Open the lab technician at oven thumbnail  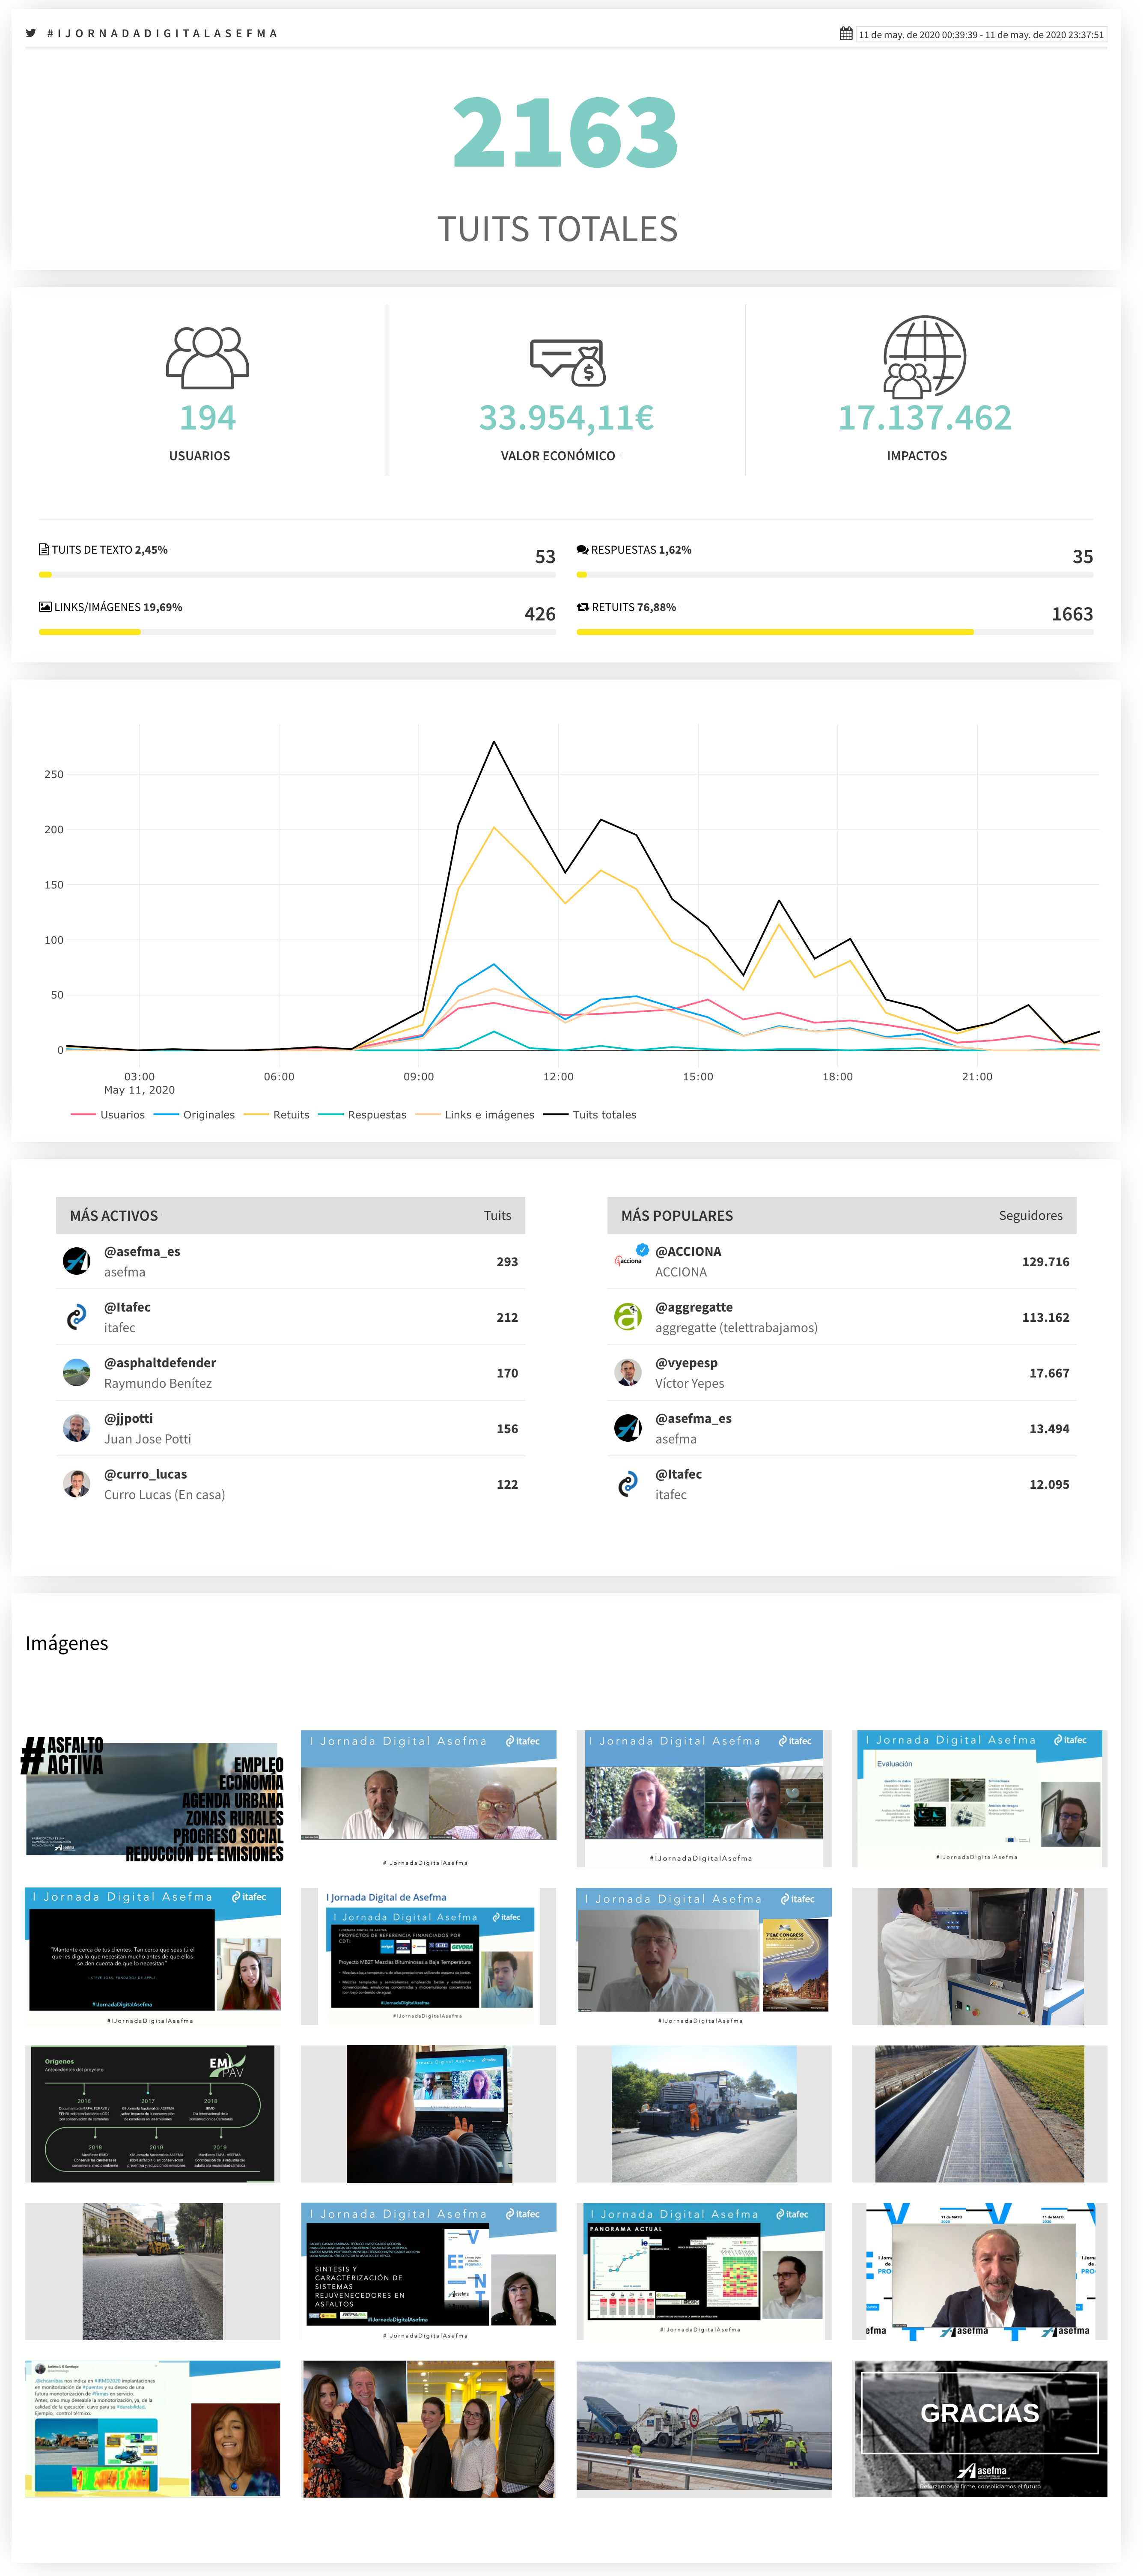coord(980,1956)
